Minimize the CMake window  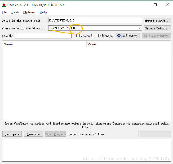pos(143,5)
